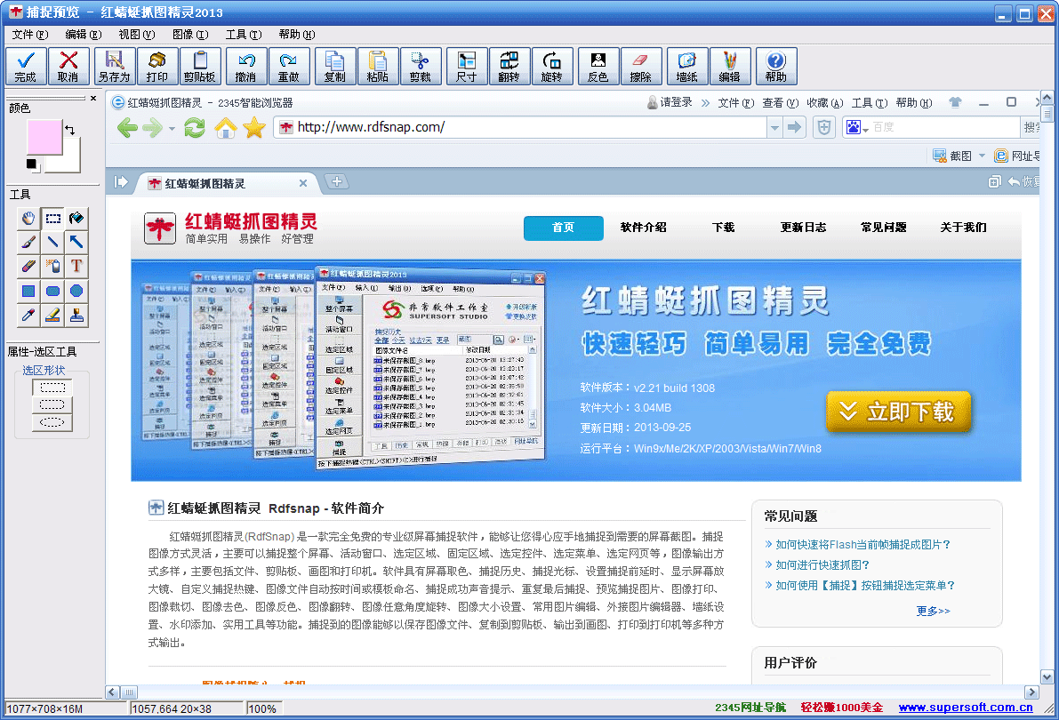Select the stamp tool
1059x720 pixels.
76,314
